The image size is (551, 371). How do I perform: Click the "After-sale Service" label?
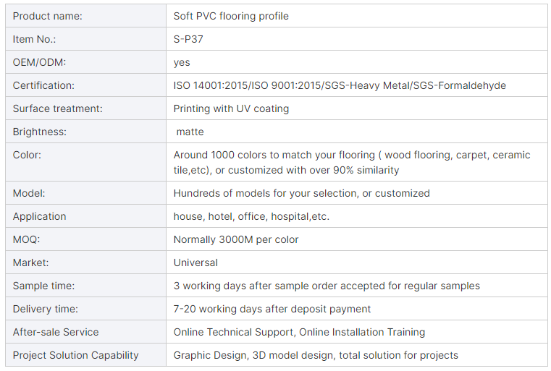[x=56, y=332]
